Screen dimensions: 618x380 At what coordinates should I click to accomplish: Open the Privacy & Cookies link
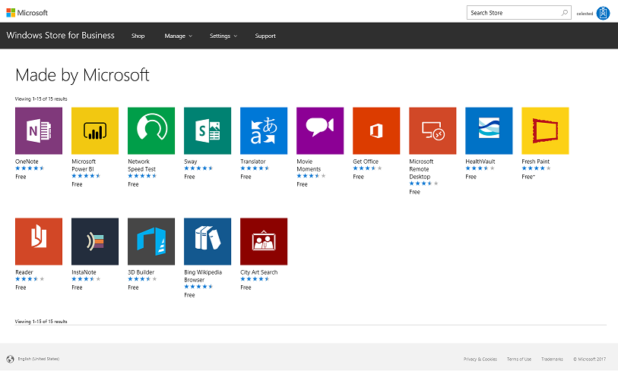[480, 360]
